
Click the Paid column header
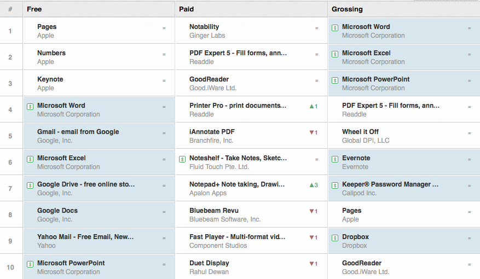[251, 9]
